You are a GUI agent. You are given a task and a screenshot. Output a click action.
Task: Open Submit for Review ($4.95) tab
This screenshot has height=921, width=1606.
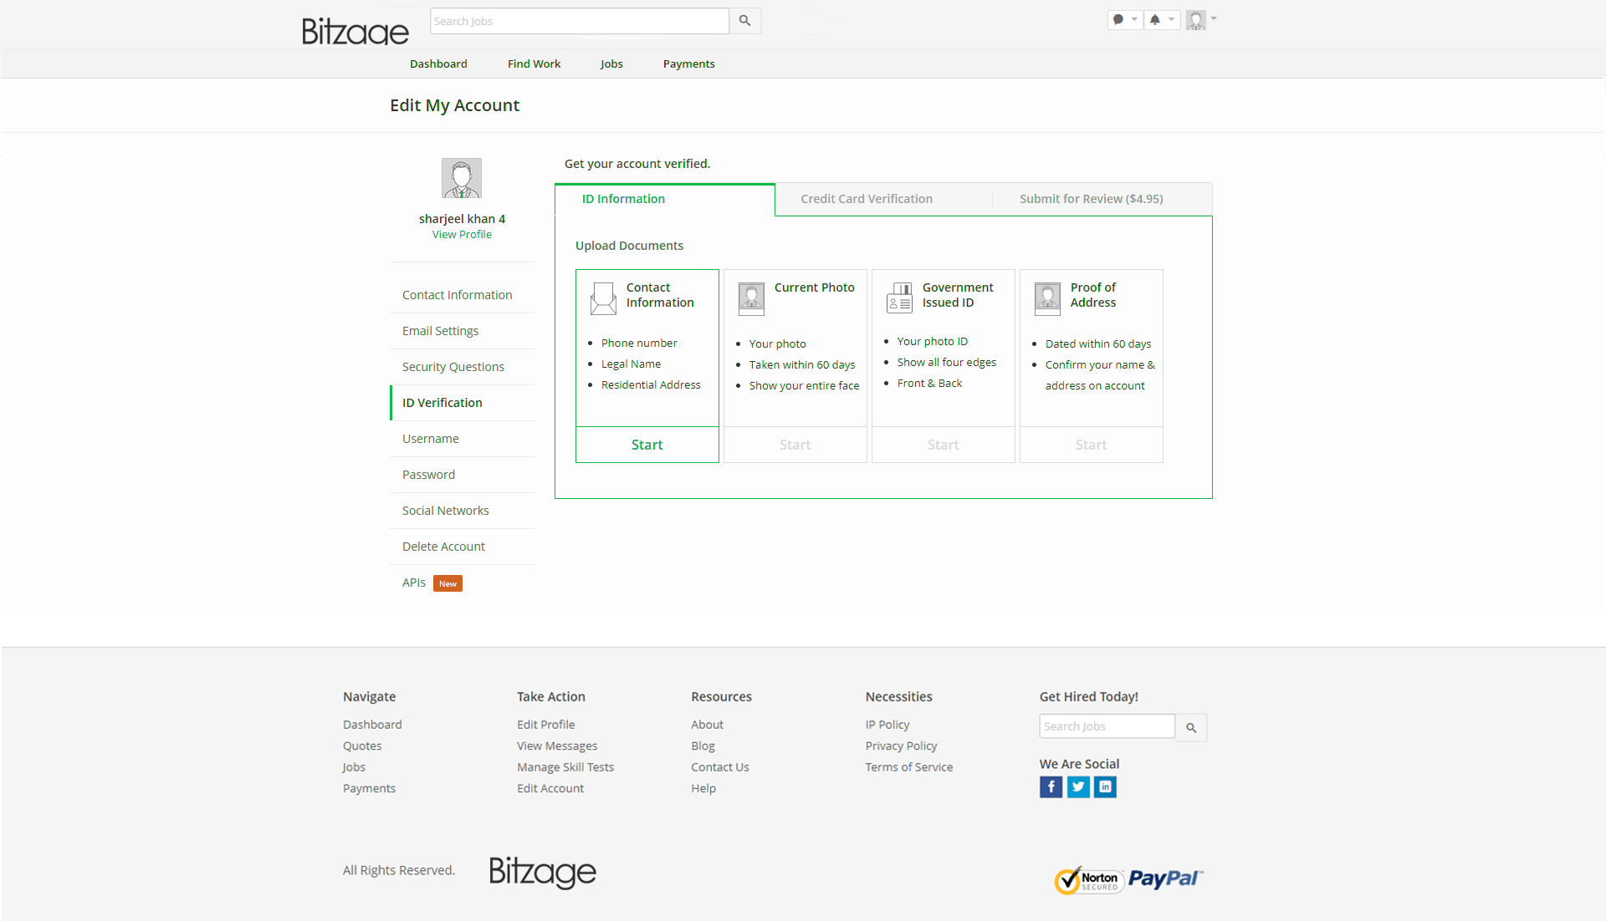[x=1091, y=199]
